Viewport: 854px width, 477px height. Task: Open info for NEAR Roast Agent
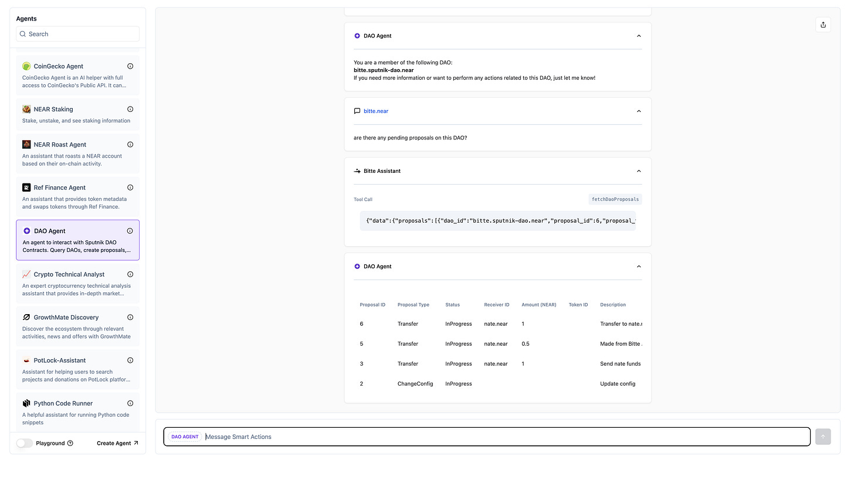coord(130,145)
